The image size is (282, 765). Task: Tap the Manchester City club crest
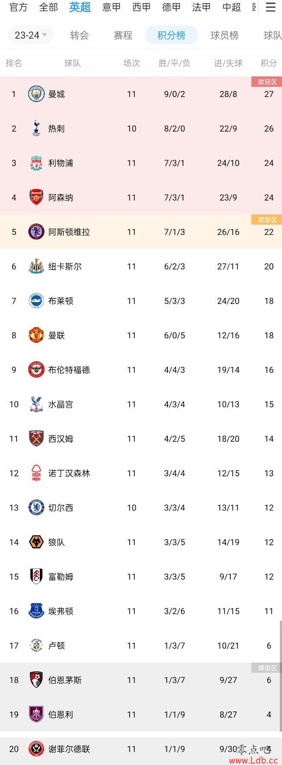click(36, 94)
